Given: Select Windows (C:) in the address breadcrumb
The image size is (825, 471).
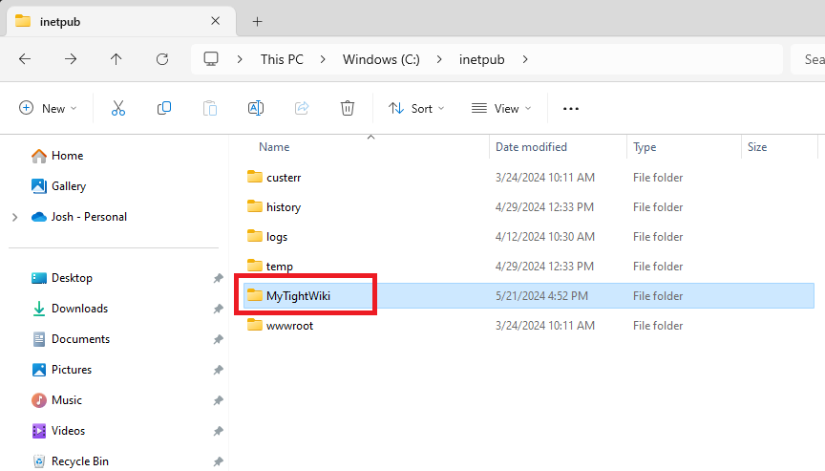Looking at the screenshot, I should point(382,59).
